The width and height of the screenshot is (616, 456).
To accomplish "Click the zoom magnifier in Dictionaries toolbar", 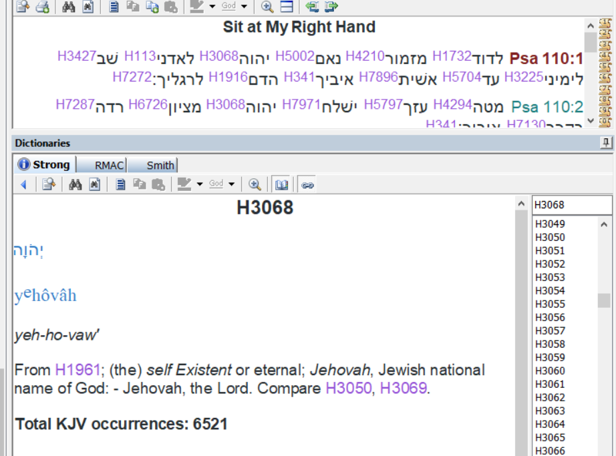I will point(255,184).
